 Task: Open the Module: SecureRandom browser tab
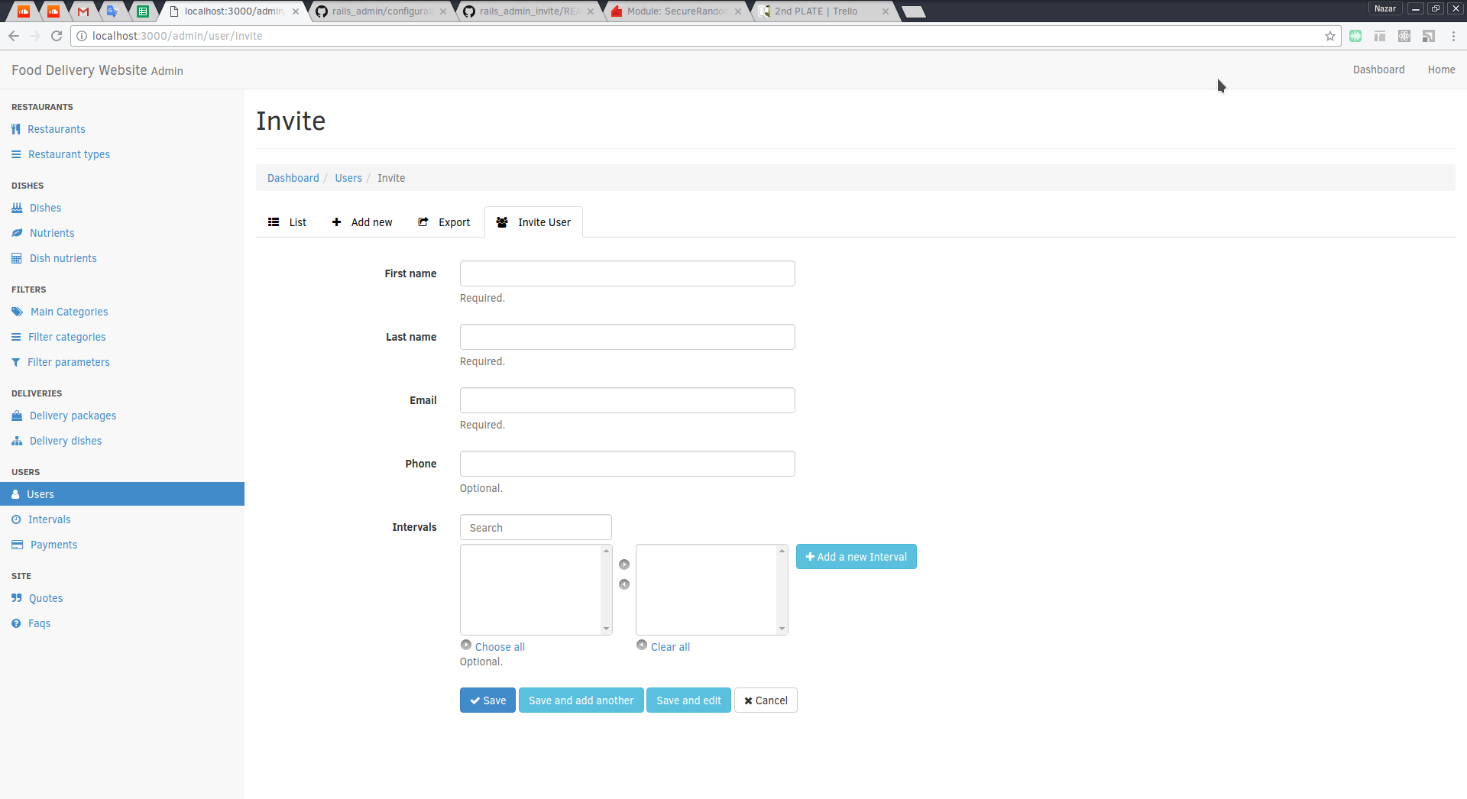click(x=677, y=11)
